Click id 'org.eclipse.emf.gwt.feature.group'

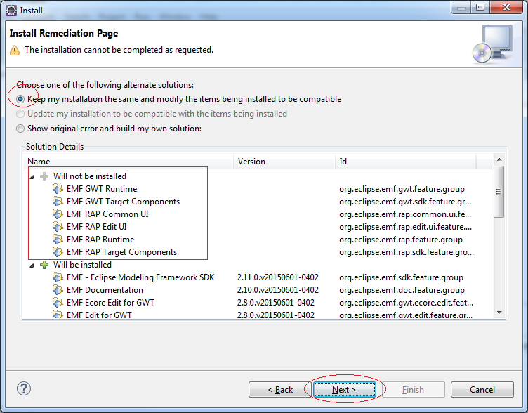(402, 189)
